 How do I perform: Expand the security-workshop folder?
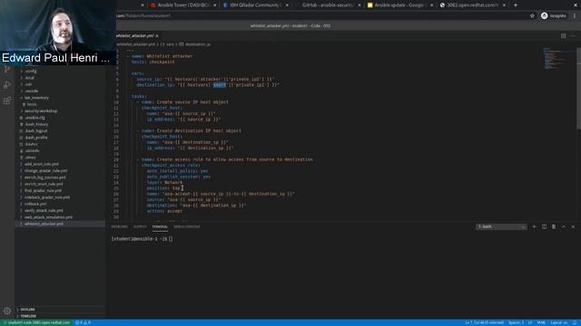coord(41,110)
